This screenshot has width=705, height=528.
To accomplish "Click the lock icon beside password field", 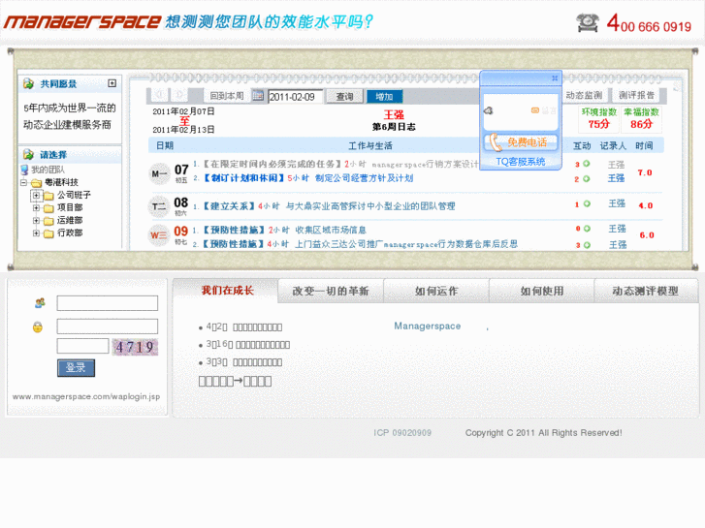I will pyautogui.click(x=38, y=326).
